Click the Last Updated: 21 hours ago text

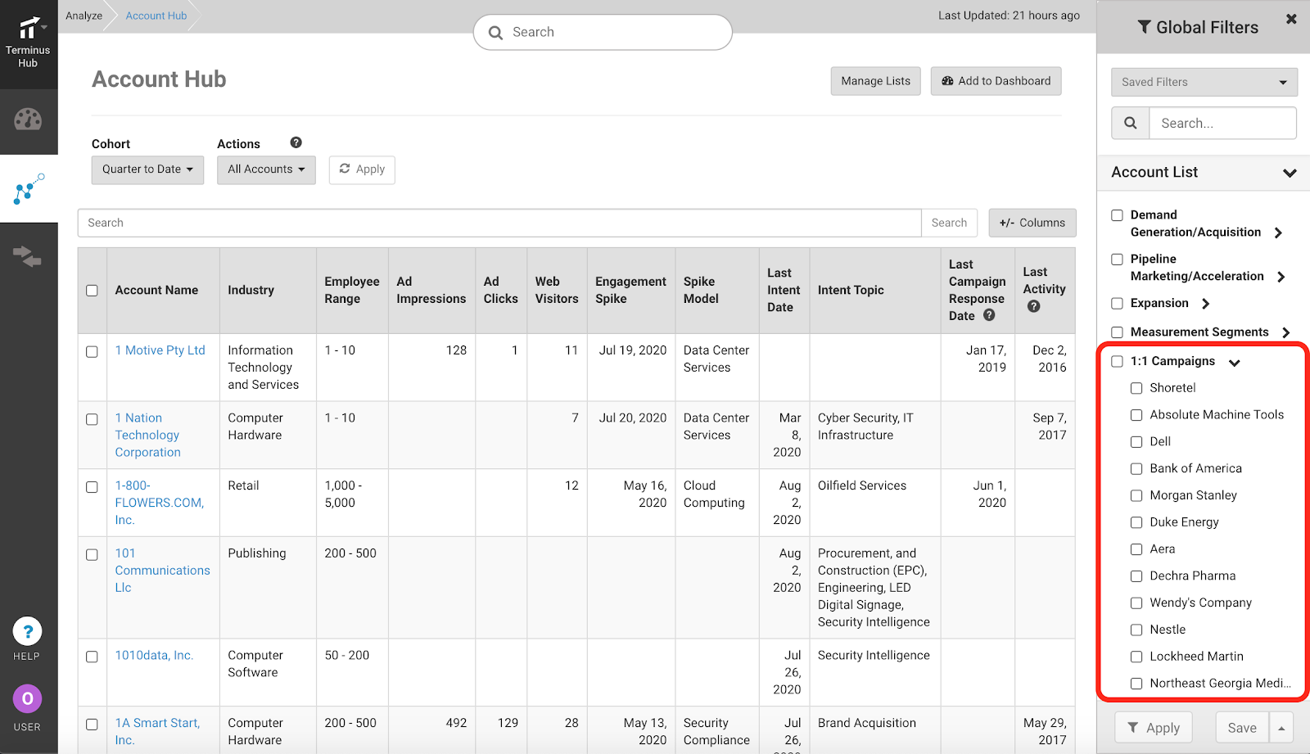[1009, 16]
